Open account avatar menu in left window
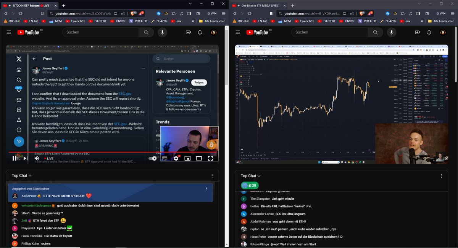 pyautogui.click(x=214, y=32)
